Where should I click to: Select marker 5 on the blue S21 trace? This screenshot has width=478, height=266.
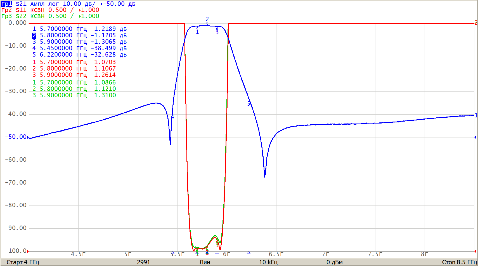249,103
